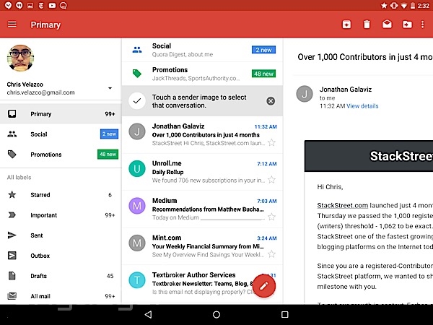Click the Promotions tag icon in sidebar

coord(12,155)
